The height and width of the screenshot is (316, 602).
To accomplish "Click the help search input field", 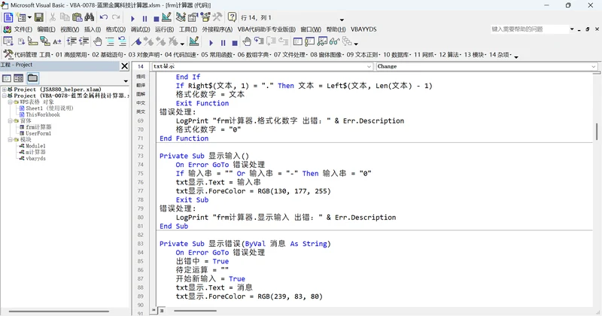I will [x=529, y=29].
